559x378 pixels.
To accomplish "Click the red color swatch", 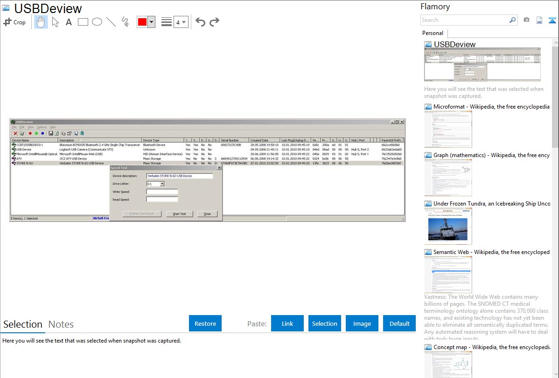I will tap(142, 22).
